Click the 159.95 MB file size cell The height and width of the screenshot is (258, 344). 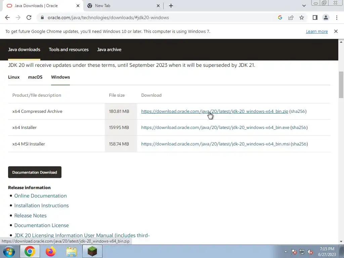121,127
